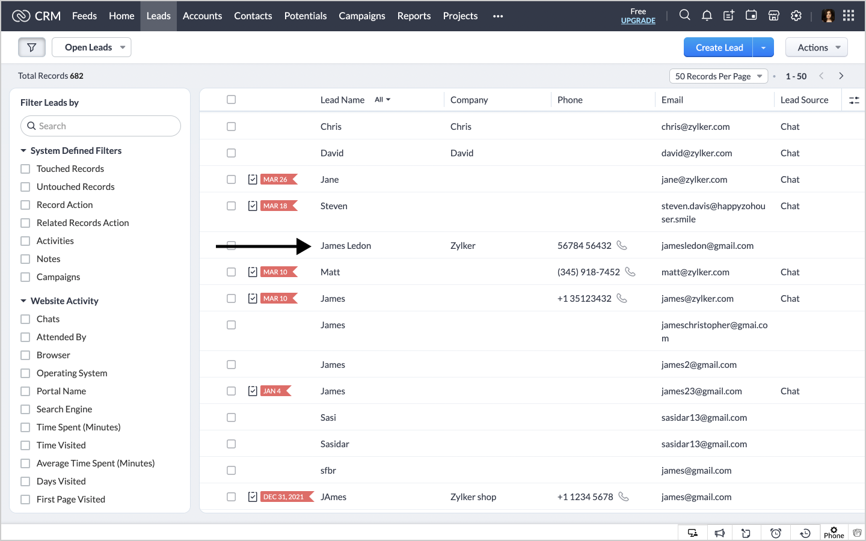Open the Matt lead record

point(330,272)
